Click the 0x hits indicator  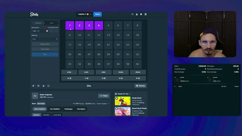click(x=69, y=78)
